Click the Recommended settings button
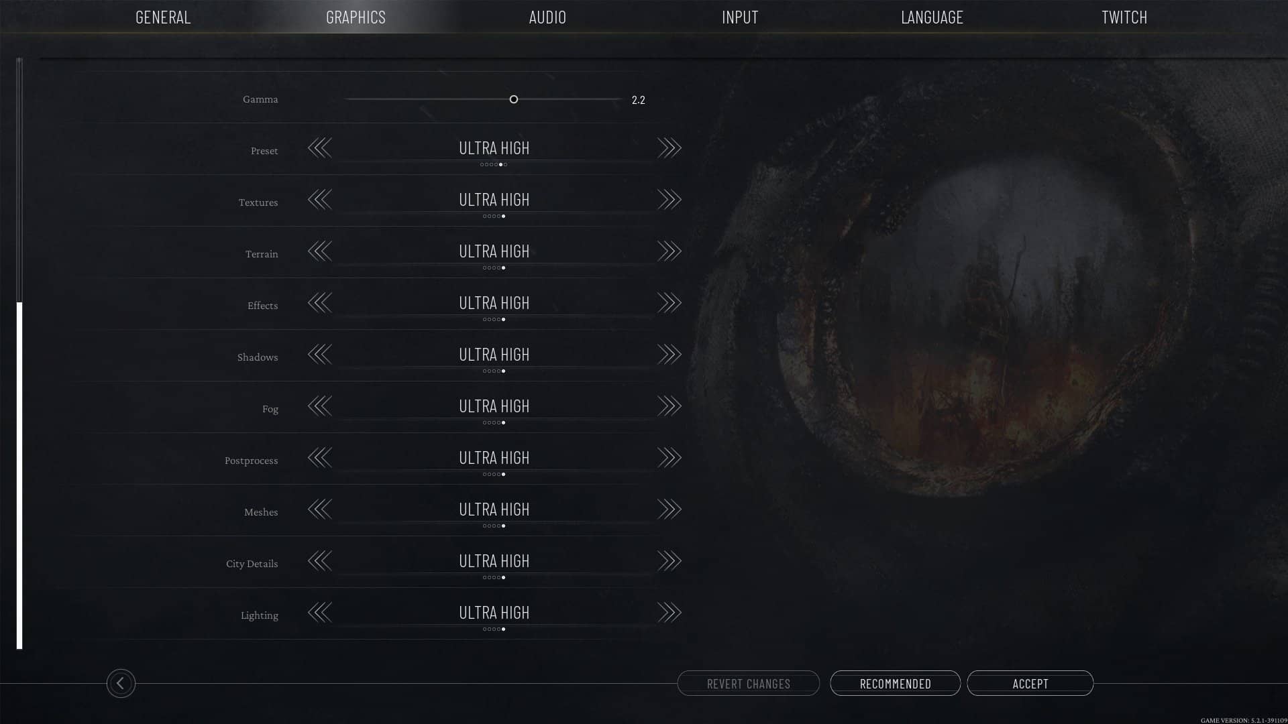Viewport: 1288px width, 724px height. [x=896, y=683]
